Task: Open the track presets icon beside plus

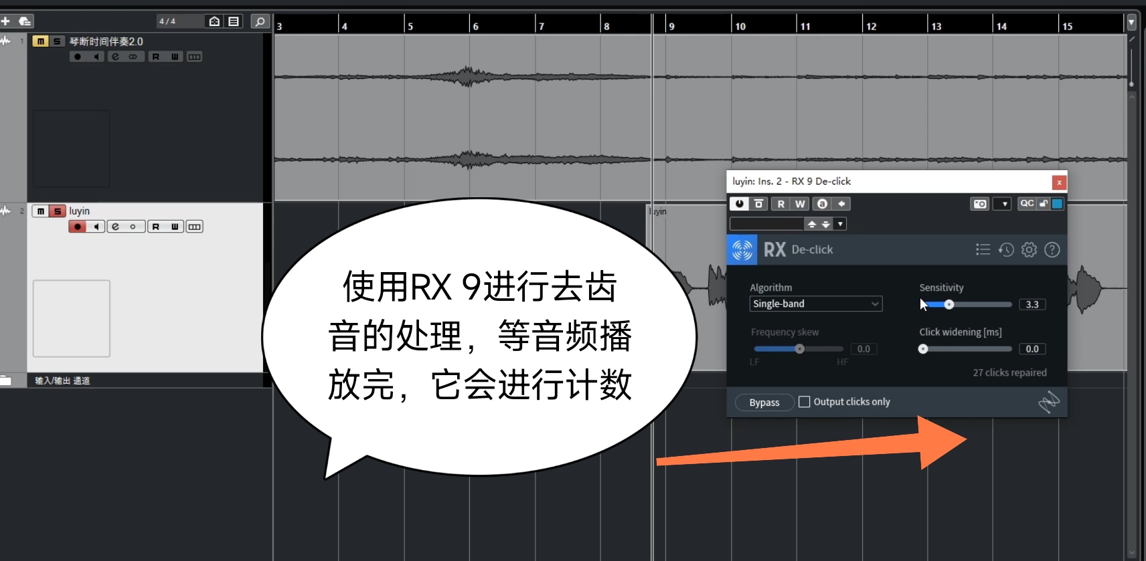Action: coord(25,21)
